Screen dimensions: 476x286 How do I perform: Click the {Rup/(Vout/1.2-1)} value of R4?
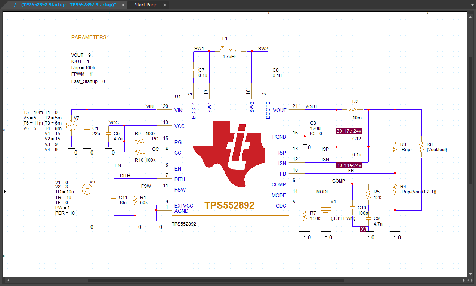click(x=418, y=192)
